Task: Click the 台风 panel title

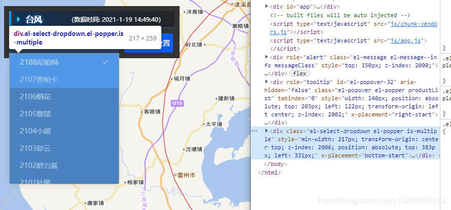Action: (x=34, y=20)
